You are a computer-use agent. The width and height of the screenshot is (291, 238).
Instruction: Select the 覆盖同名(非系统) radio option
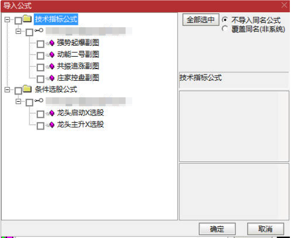[x=225, y=28]
